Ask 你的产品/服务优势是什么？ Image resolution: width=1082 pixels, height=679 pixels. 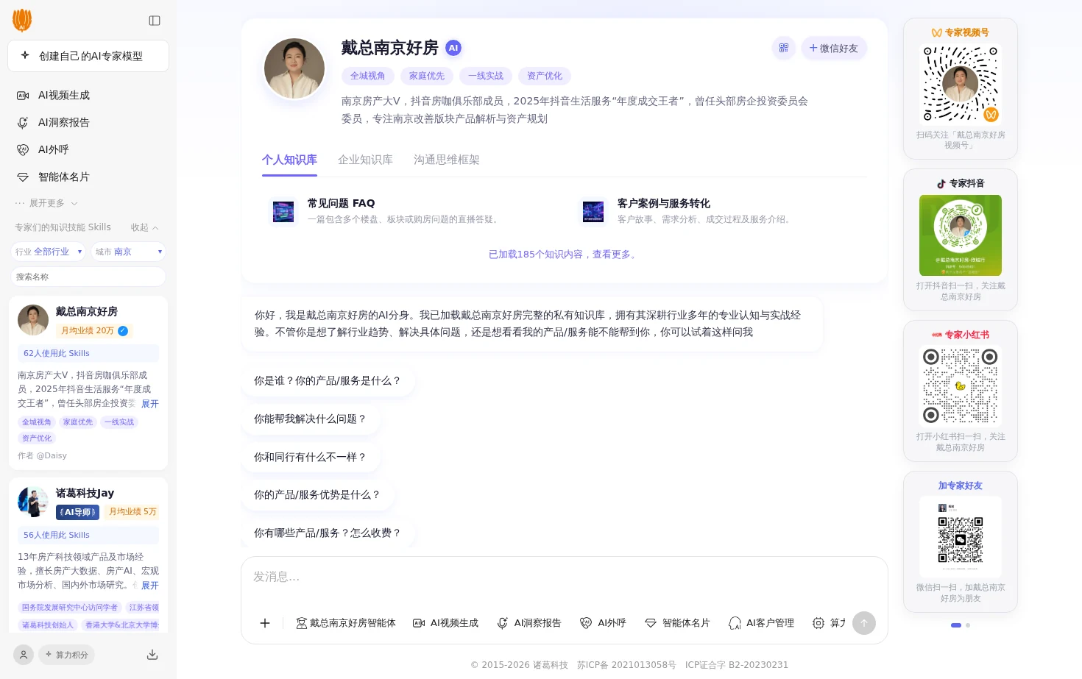(x=317, y=494)
